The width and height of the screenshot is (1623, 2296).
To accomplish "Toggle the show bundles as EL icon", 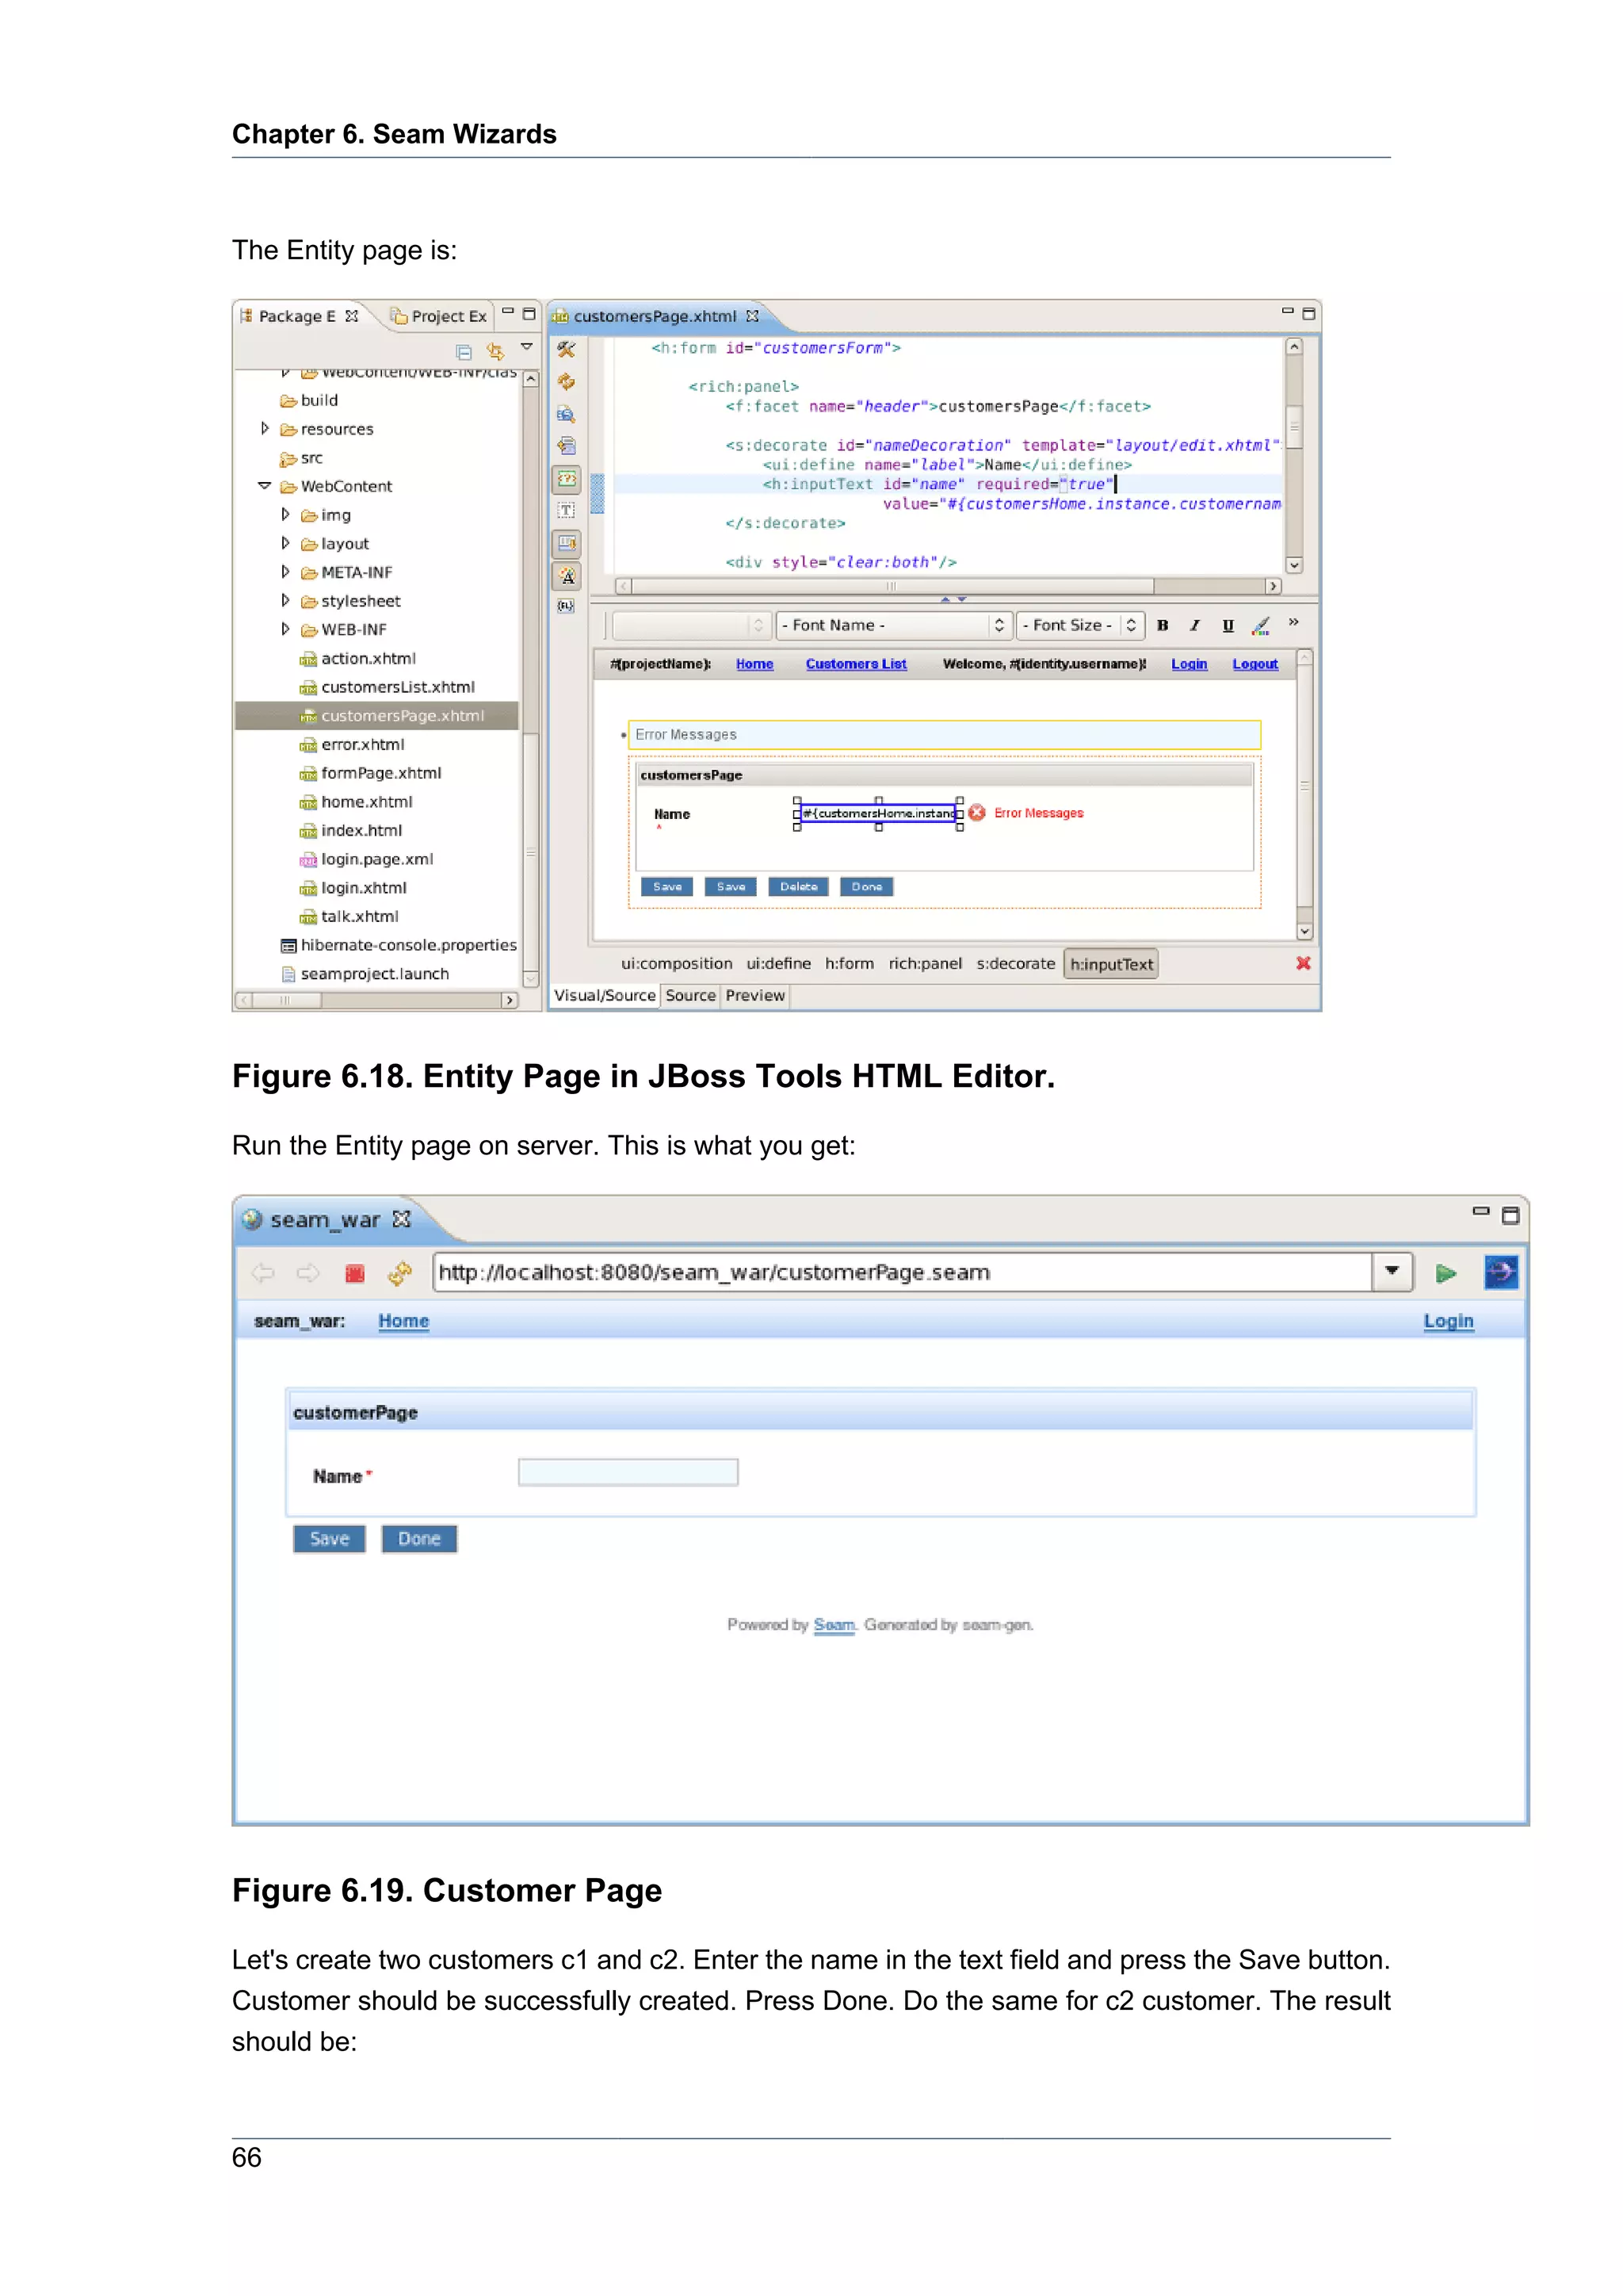I will [567, 606].
